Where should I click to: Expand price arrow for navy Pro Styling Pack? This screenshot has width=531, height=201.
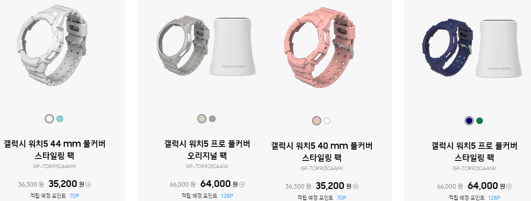[509, 187]
